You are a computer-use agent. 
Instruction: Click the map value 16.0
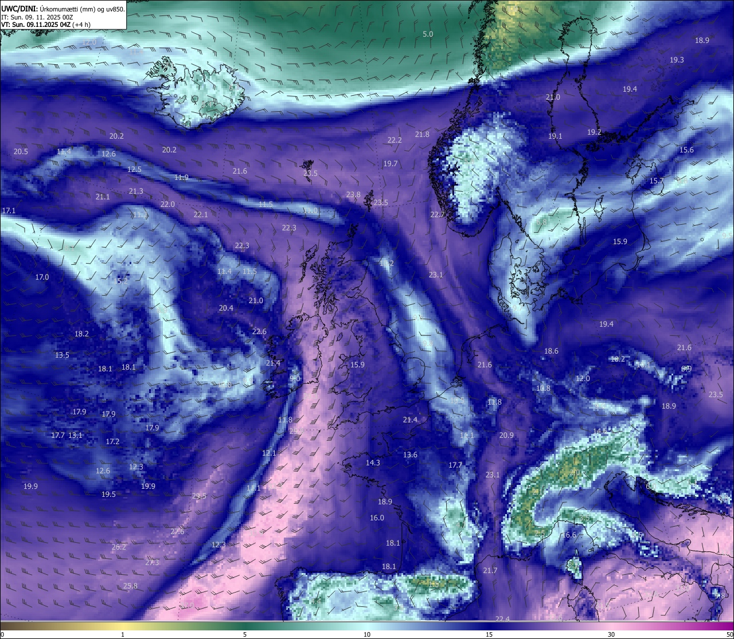pyautogui.click(x=377, y=518)
